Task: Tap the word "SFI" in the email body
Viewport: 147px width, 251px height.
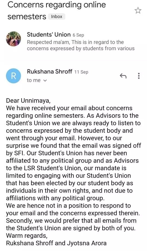Action: coord(18,153)
